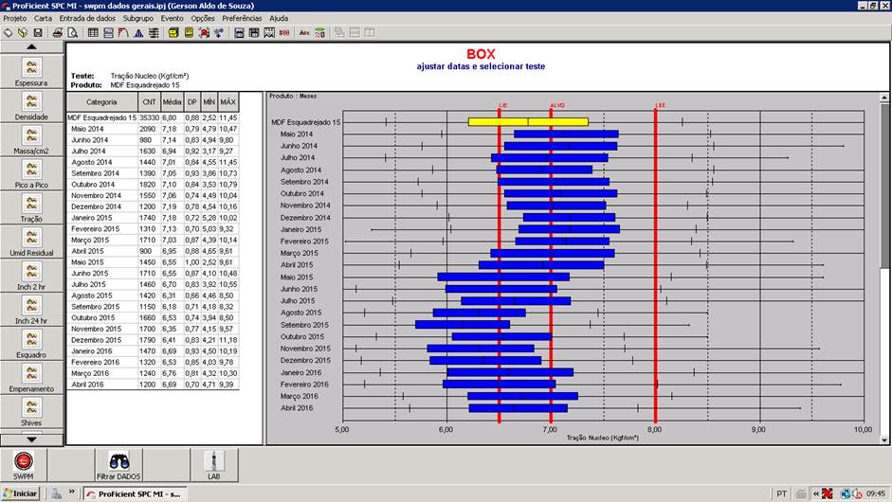This screenshot has width=892, height=502.
Task: Click the blue Abril 2016 box plot bar
Action: (x=518, y=408)
